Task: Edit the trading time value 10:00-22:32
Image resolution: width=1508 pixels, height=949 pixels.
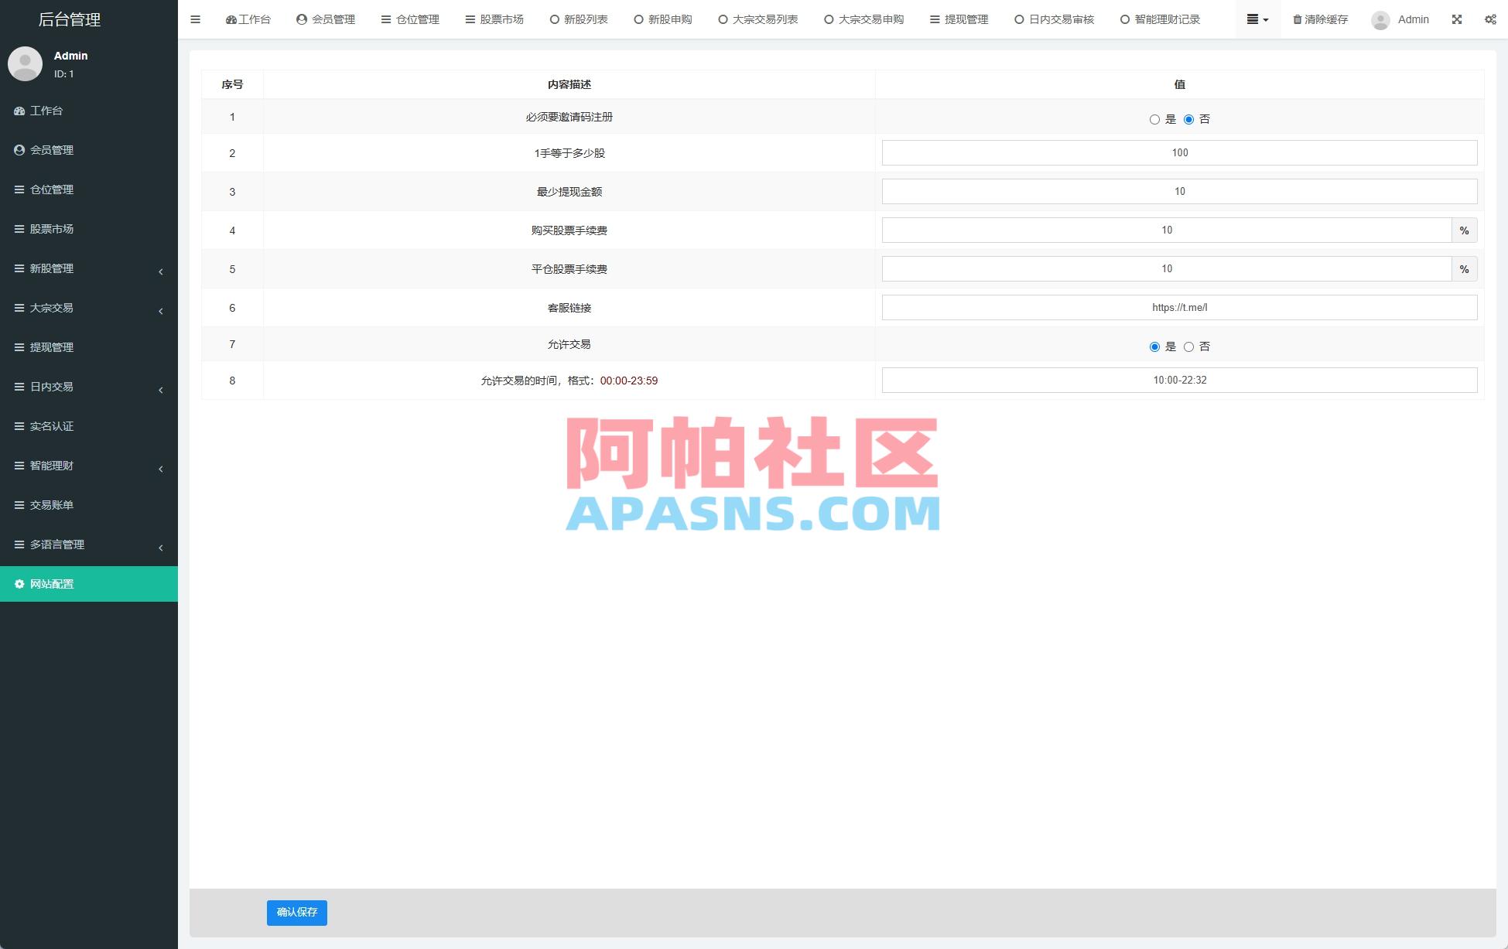Action: click(1179, 380)
